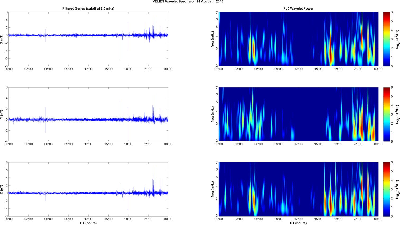Click inside the Y component filtered series plot
400x225 pixels.
[x=88, y=114]
